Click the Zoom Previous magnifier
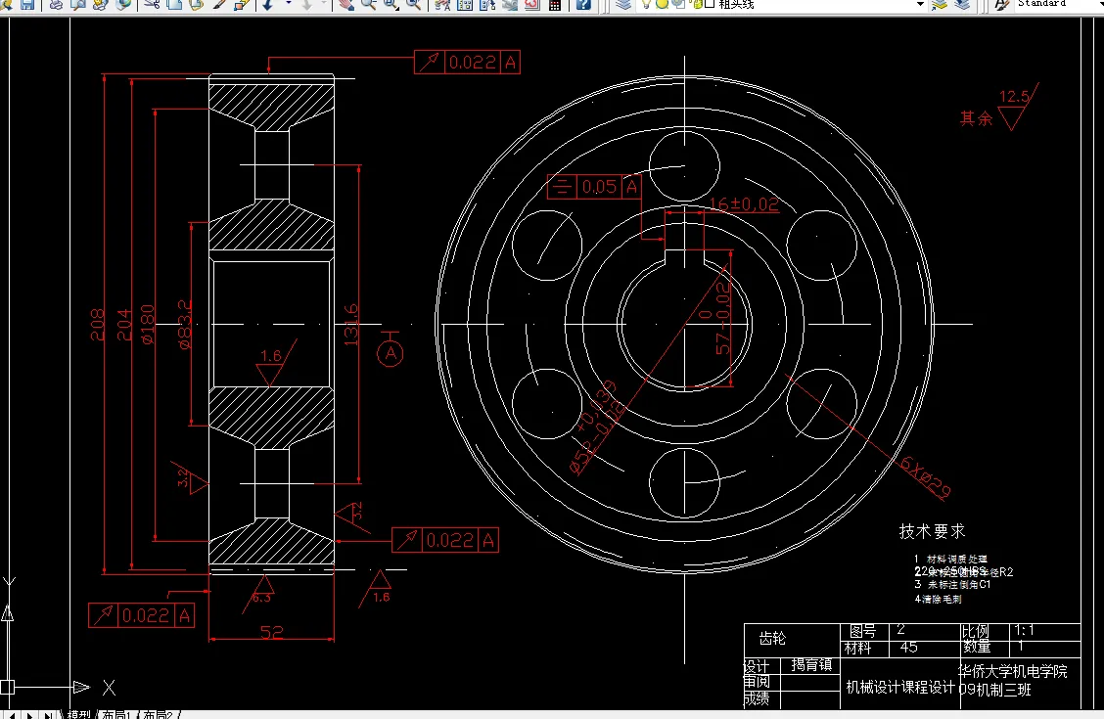1104x719 pixels. click(414, 4)
